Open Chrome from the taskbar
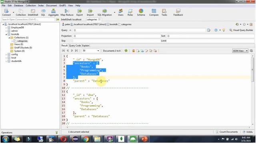Screen dimensions: 256x144 tap(86, 139)
